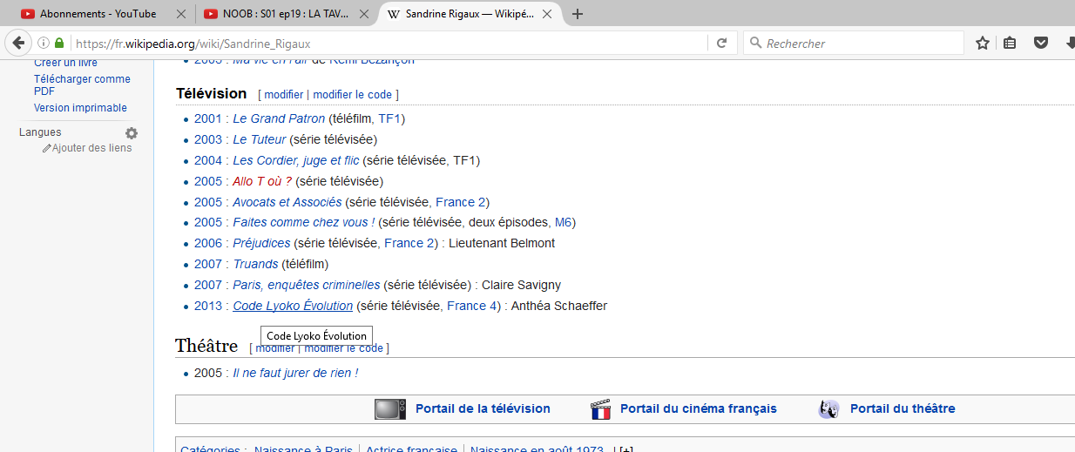
Task: Open Les Cordier, juge et flic link
Action: point(296,160)
